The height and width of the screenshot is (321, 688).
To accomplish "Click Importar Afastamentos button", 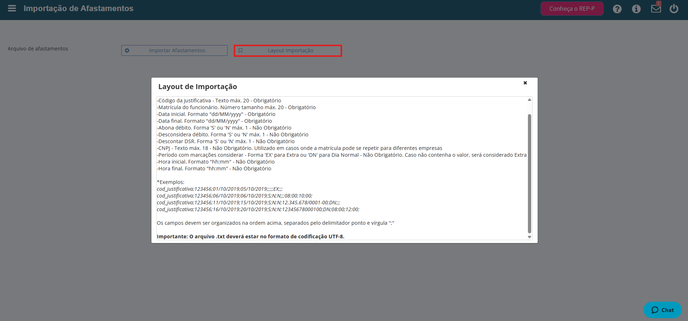I will click(174, 50).
